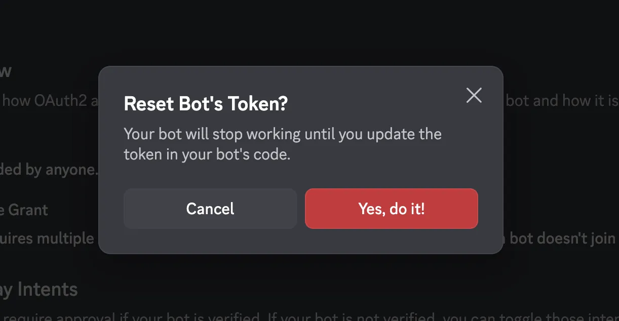
Task: Click the "bot and how it is" background text
Action: tap(561, 101)
